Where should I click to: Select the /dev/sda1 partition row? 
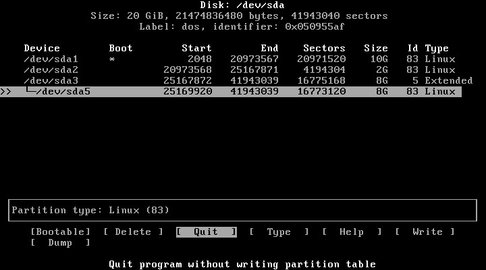[x=240, y=59]
